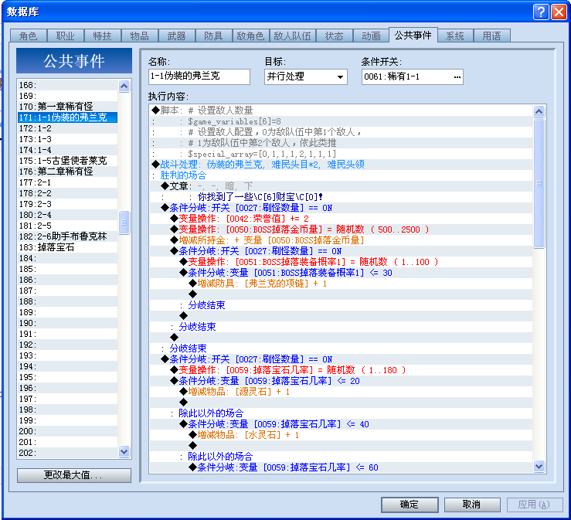Select event 183:掉落宝石
The width and height of the screenshot is (571, 520).
point(68,247)
